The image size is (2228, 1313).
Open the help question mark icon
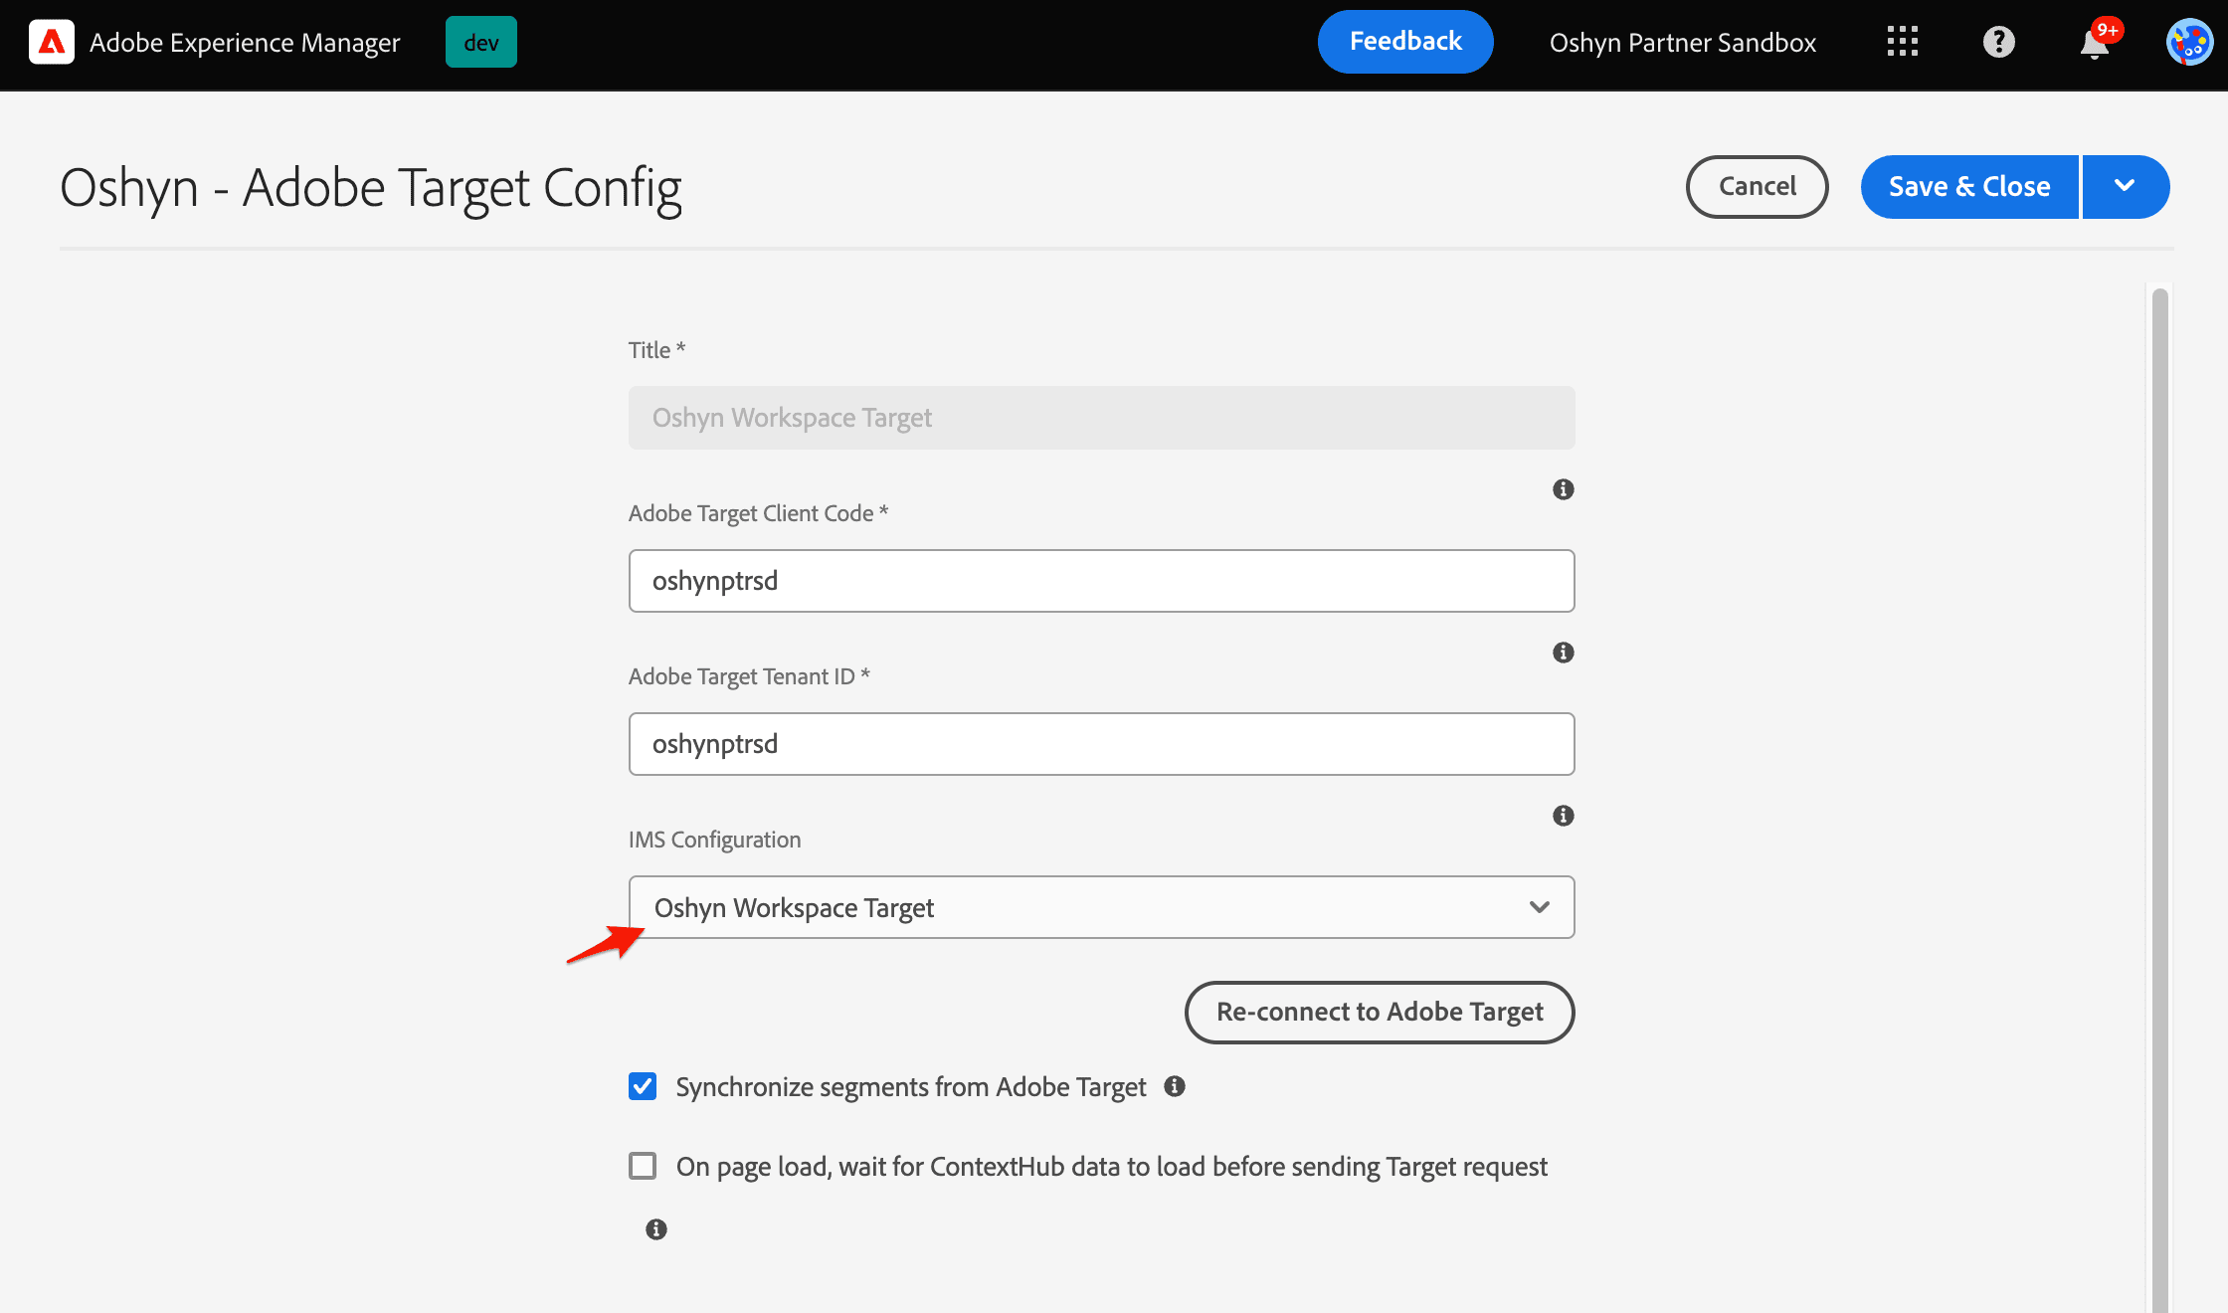click(1998, 42)
